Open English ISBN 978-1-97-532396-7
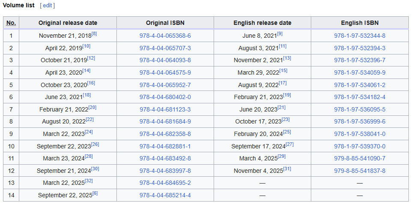 pos(360,60)
